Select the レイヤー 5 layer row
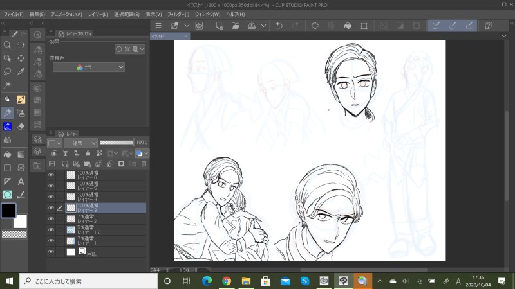 (103, 186)
